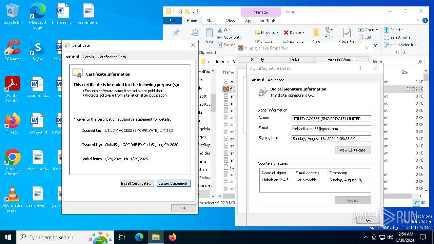Screen dimensions: 434x244
Task: Open the Move to dropdown
Action: (x=267, y=33)
